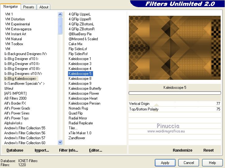Viewport: 225px width, 168px height.
Task: Choose @Mirrored & Scaled filter
Action: pos(83,39)
